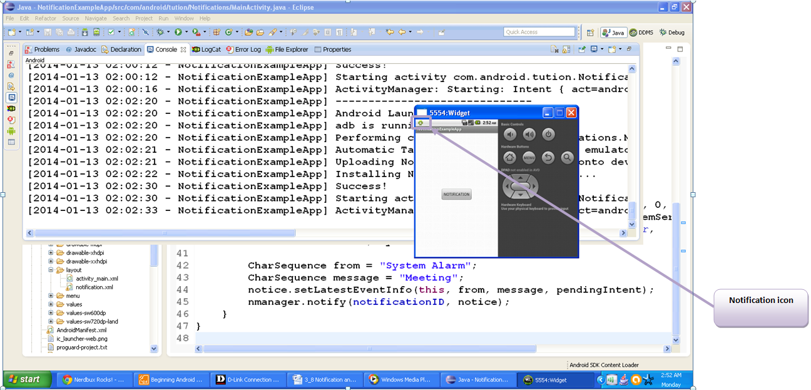This screenshot has width=811, height=390.
Task: Run the app with the green play icon
Action: coord(178,32)
